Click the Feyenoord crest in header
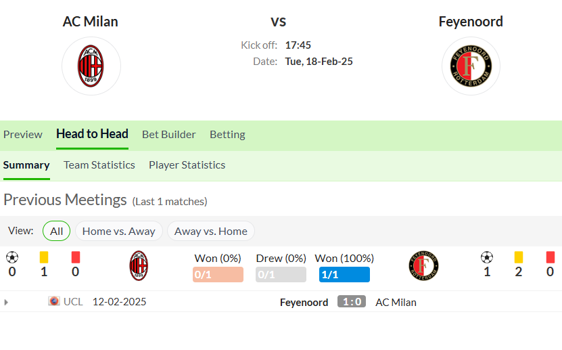Screen dimensions: 562x350 coord(471,66)
